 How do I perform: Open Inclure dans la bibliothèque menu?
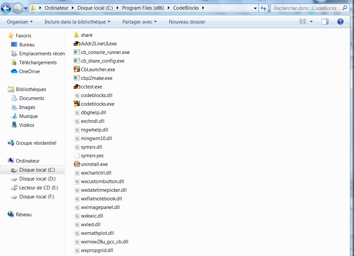point(77,22)
